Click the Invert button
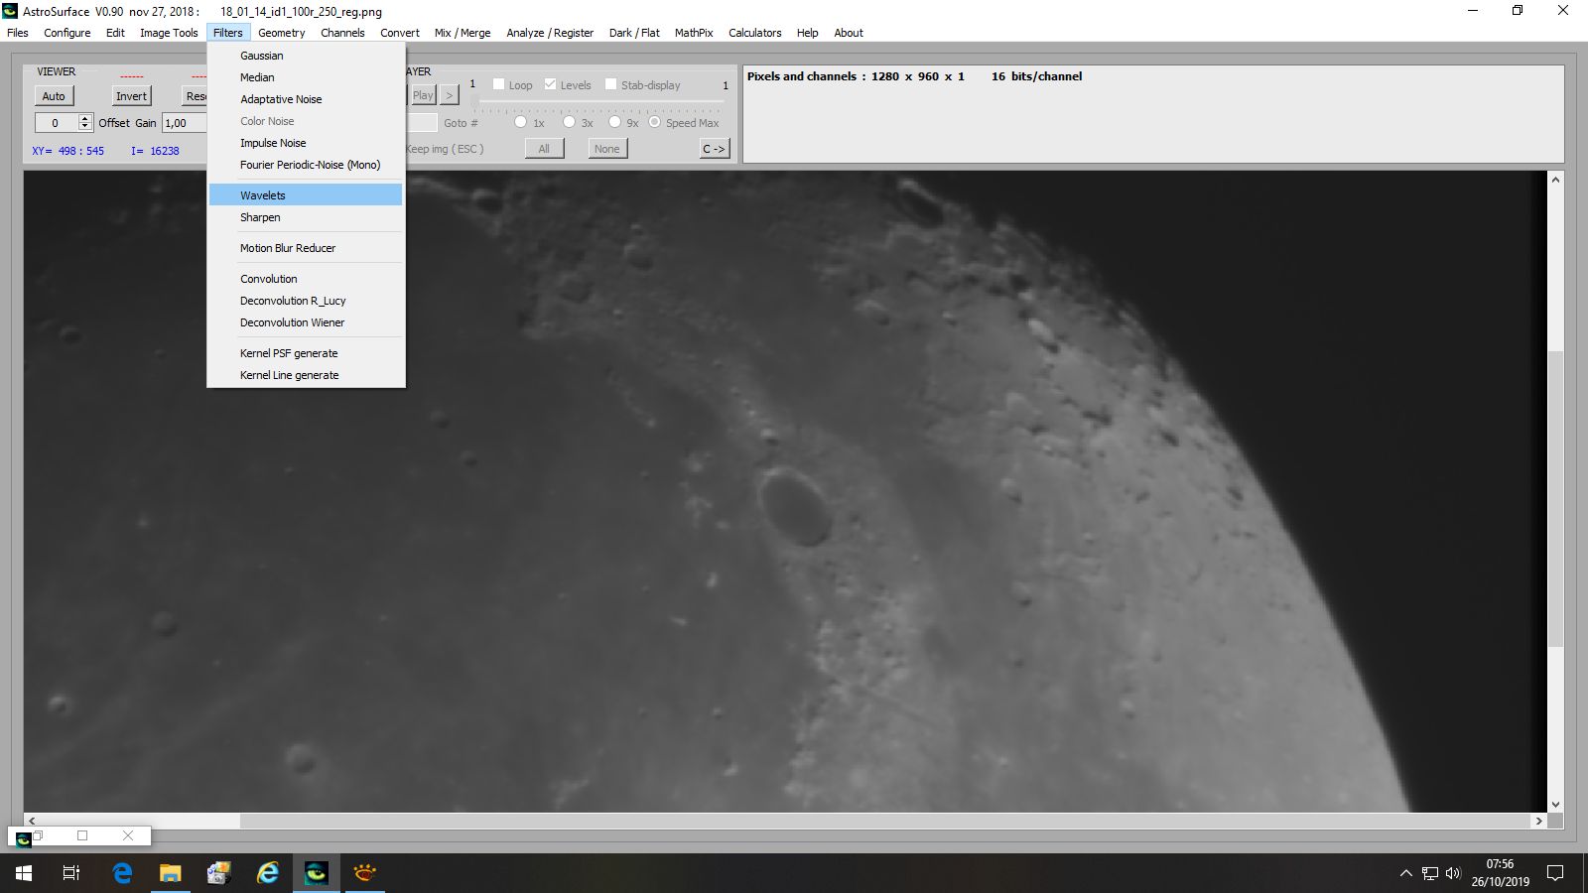 (131, 96)
